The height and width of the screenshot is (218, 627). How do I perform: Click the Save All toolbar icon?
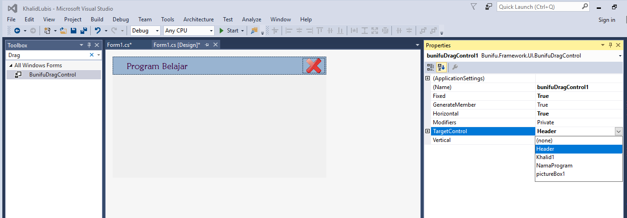84,31
